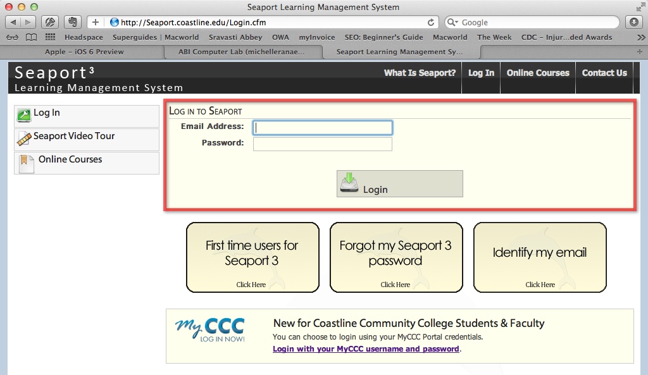Open the SEO: Beginner's Guide bookmark
Screen dimensions: 648x375
[384, 37]
